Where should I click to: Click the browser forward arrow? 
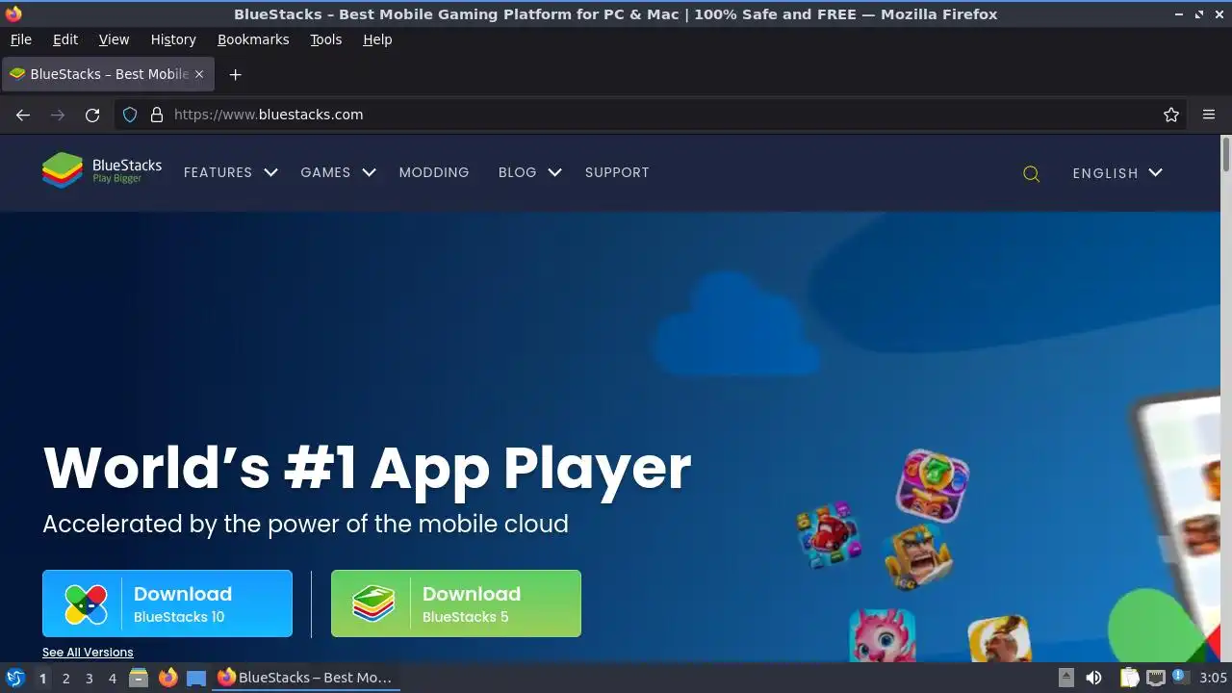(x=58, y=115)
